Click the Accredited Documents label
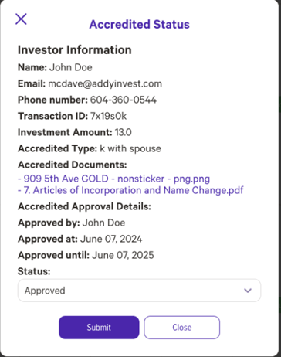The width and height of the screenshot is (281, 357). tap(73, 165)
